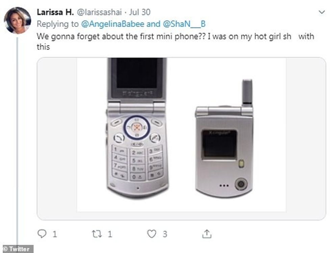Retweet Larissa's post via retweet icon
The image size is (331, 253).
[97, 234]
